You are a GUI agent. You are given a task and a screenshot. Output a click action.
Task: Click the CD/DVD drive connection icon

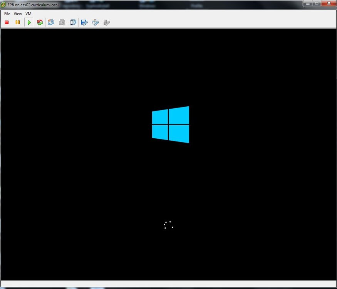96,22
